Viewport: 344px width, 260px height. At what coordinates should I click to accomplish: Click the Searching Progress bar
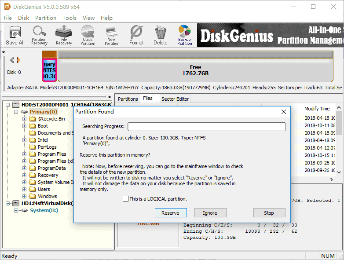point(207,127)
